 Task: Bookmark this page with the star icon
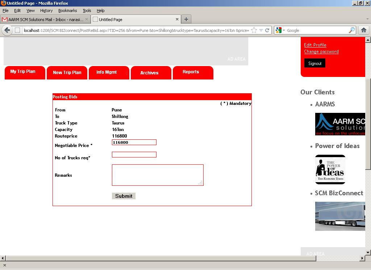254,30
